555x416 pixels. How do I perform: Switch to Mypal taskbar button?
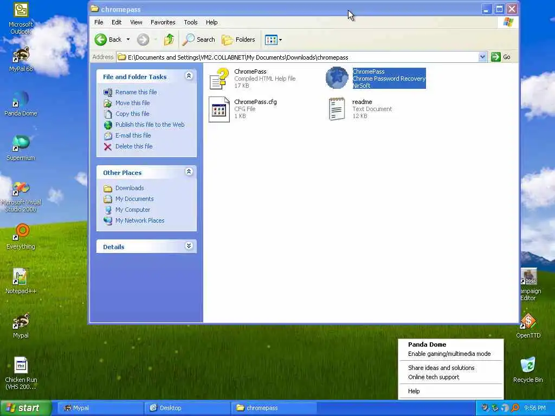click(x=100, y=408)
